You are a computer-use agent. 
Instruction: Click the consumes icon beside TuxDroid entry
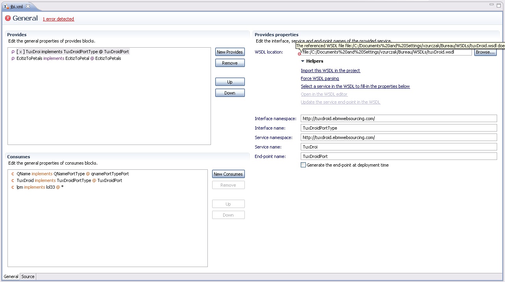click(x=13, y=181)
